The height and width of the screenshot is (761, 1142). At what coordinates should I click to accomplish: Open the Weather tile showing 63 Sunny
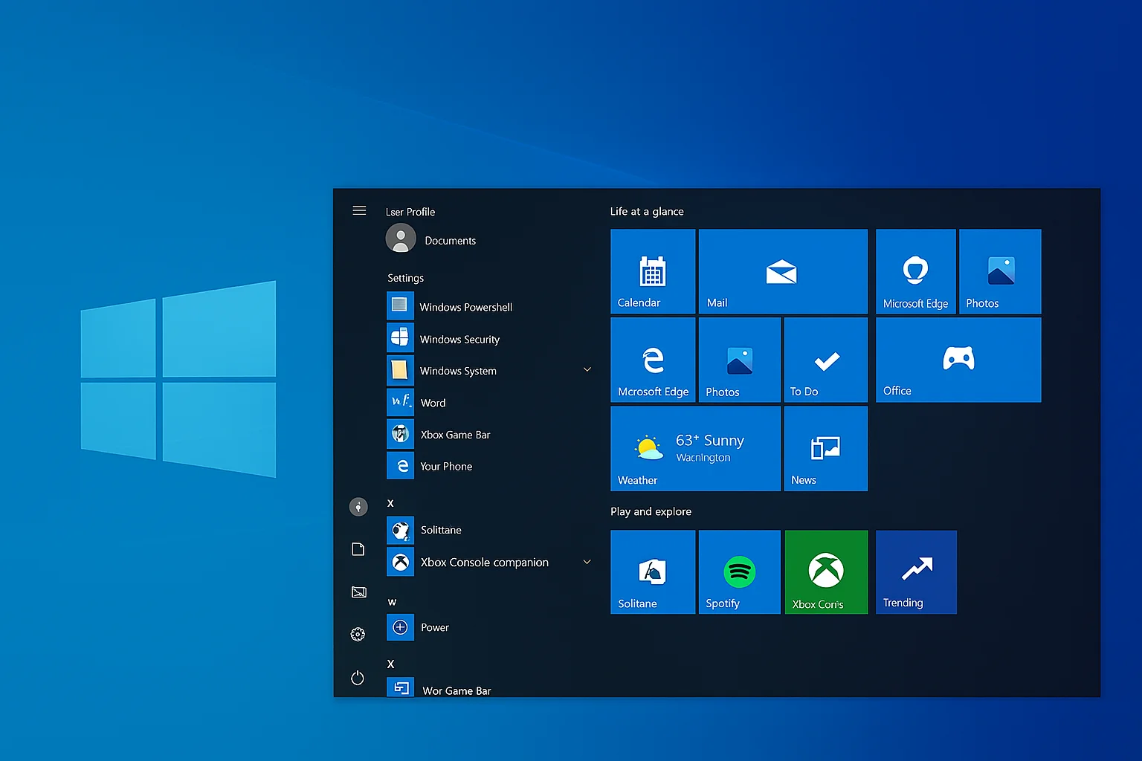(x=695, y=448)
